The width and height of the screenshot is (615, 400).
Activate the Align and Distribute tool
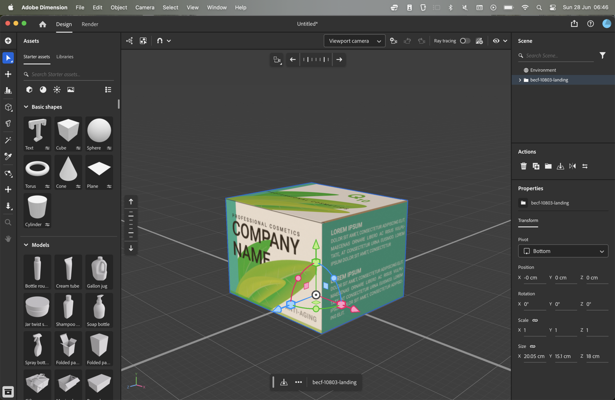(x=8, y=90)
